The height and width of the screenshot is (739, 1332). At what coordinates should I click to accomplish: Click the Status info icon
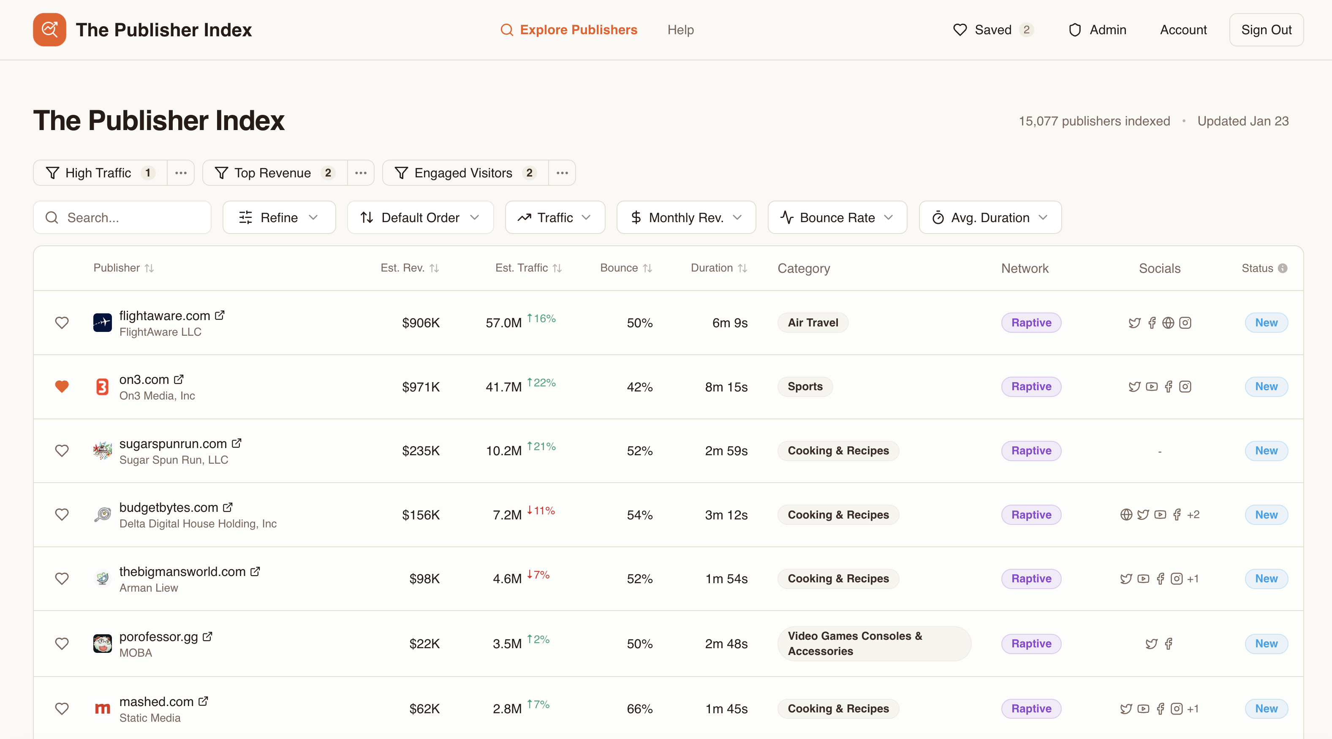click(1283, 268)
